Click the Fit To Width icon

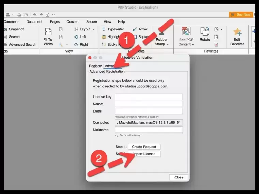[48, 32]
